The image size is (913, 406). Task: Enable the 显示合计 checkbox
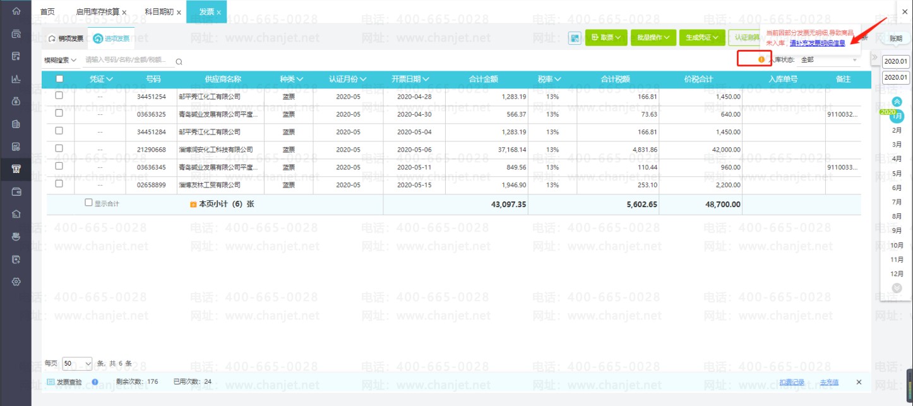click(x=88, y=203)
